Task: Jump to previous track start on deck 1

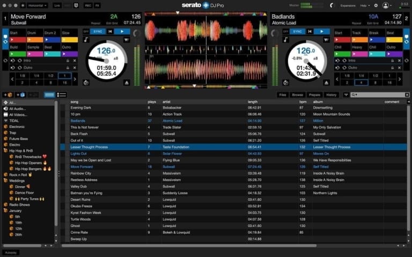Action: (x=110, y=32)
